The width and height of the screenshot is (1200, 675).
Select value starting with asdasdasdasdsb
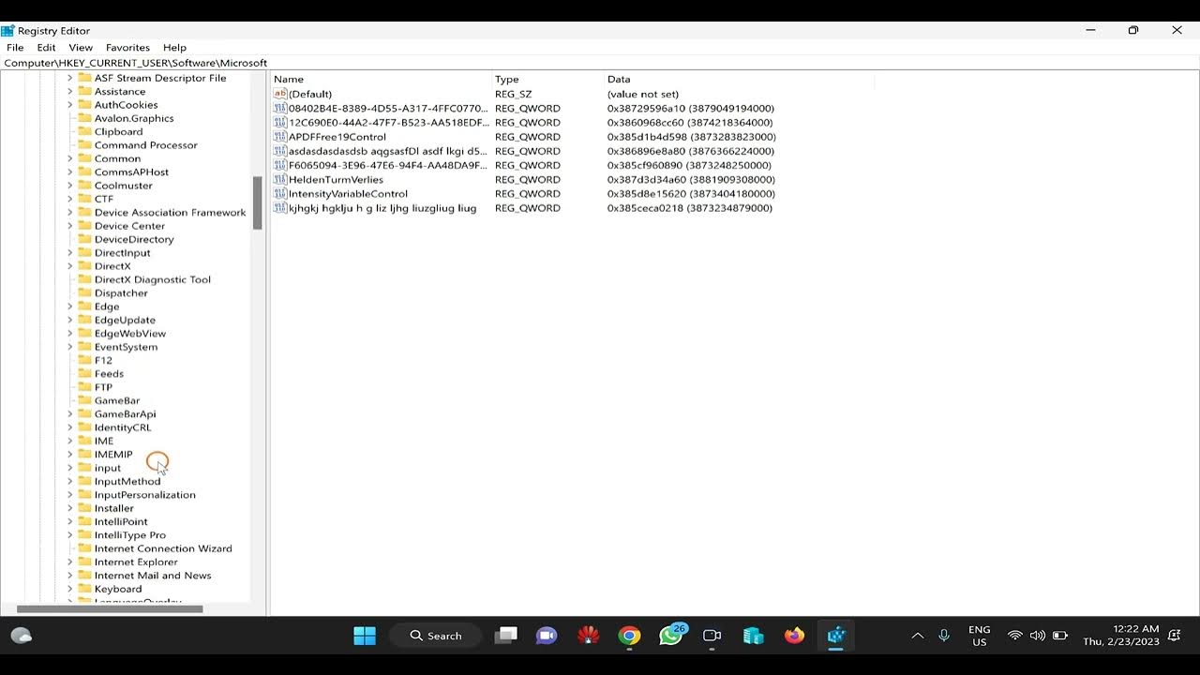click(387, 151)
